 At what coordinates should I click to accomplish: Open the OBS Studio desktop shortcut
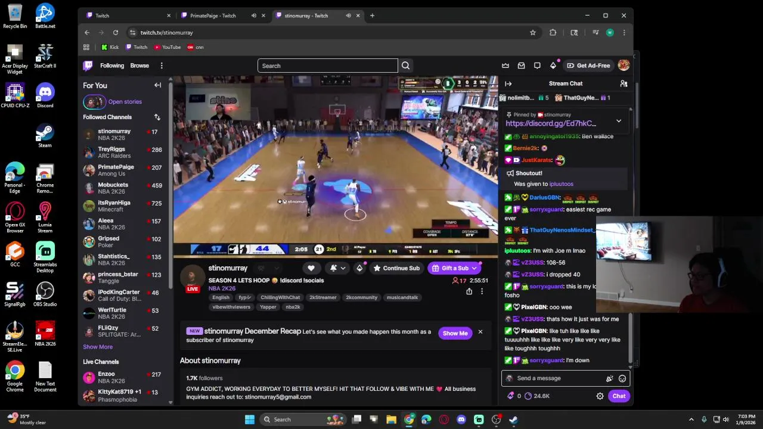pyautogui.click(x=45, y=294)
